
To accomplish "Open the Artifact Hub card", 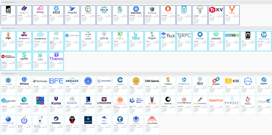I will click(8, 86).
